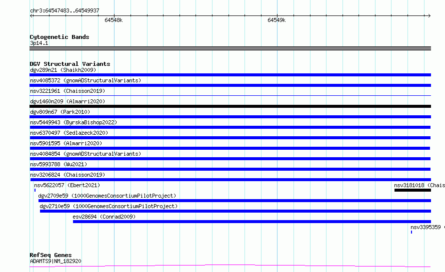Viewport: 445px width, 272px height.
Task: Open nsv5449943 (ByrskaBishop2022) label
Action: [73, 122]
